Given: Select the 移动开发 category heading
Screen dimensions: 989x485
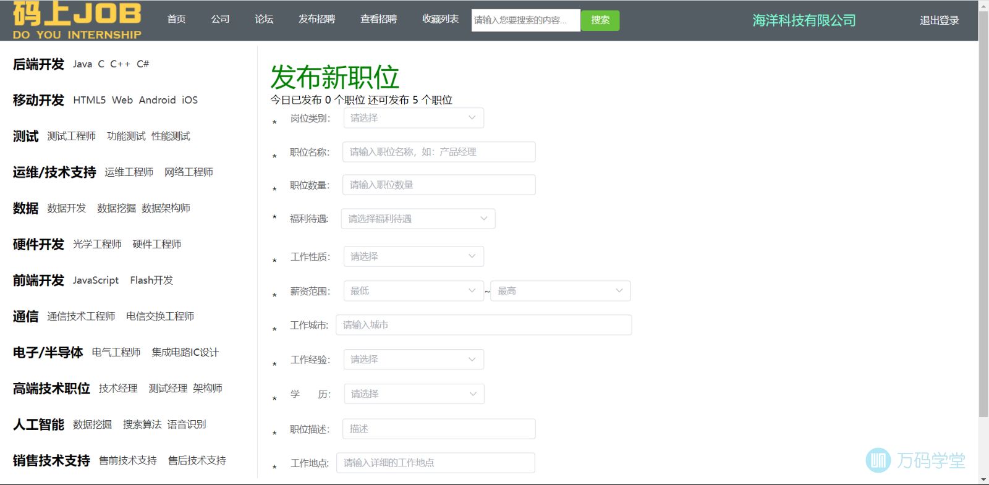Looking at the screenshot, I should tap(38, 100).
